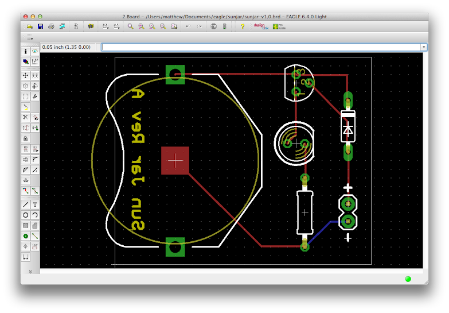Focus the command line input field
449x313 pixels.
(261, 47)
